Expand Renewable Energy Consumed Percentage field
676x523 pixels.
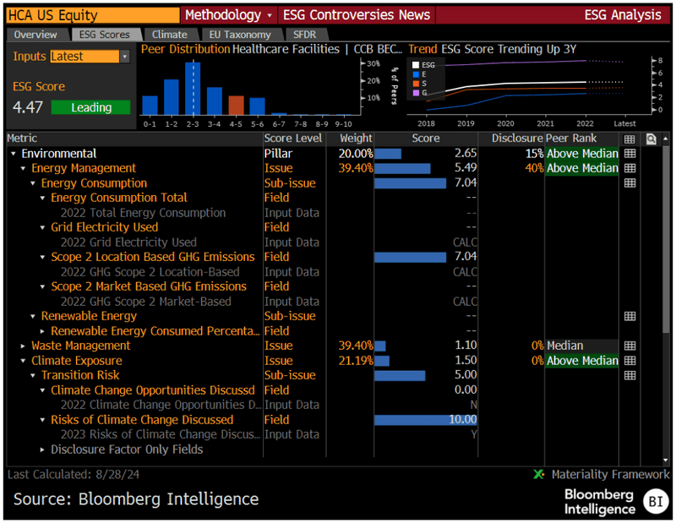[x=43, y=331]
